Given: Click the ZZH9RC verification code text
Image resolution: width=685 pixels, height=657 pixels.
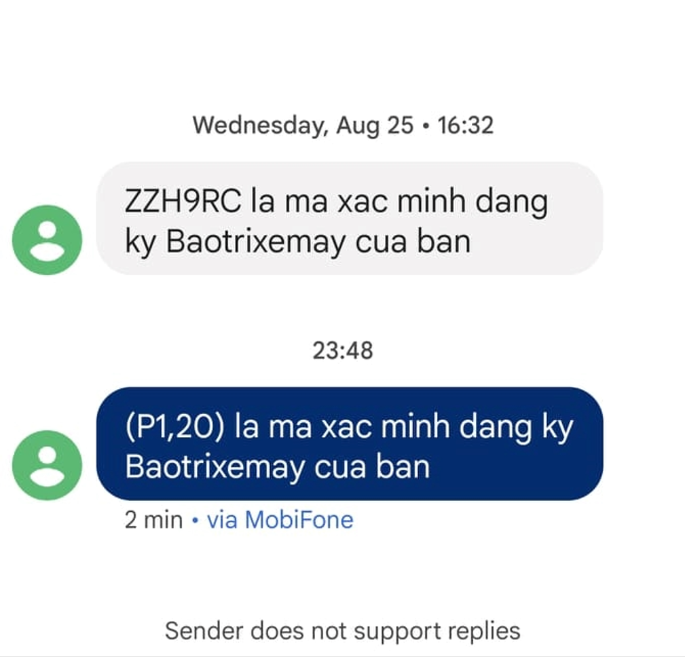Looking at the screenshot, I should (x=183, y=202).
